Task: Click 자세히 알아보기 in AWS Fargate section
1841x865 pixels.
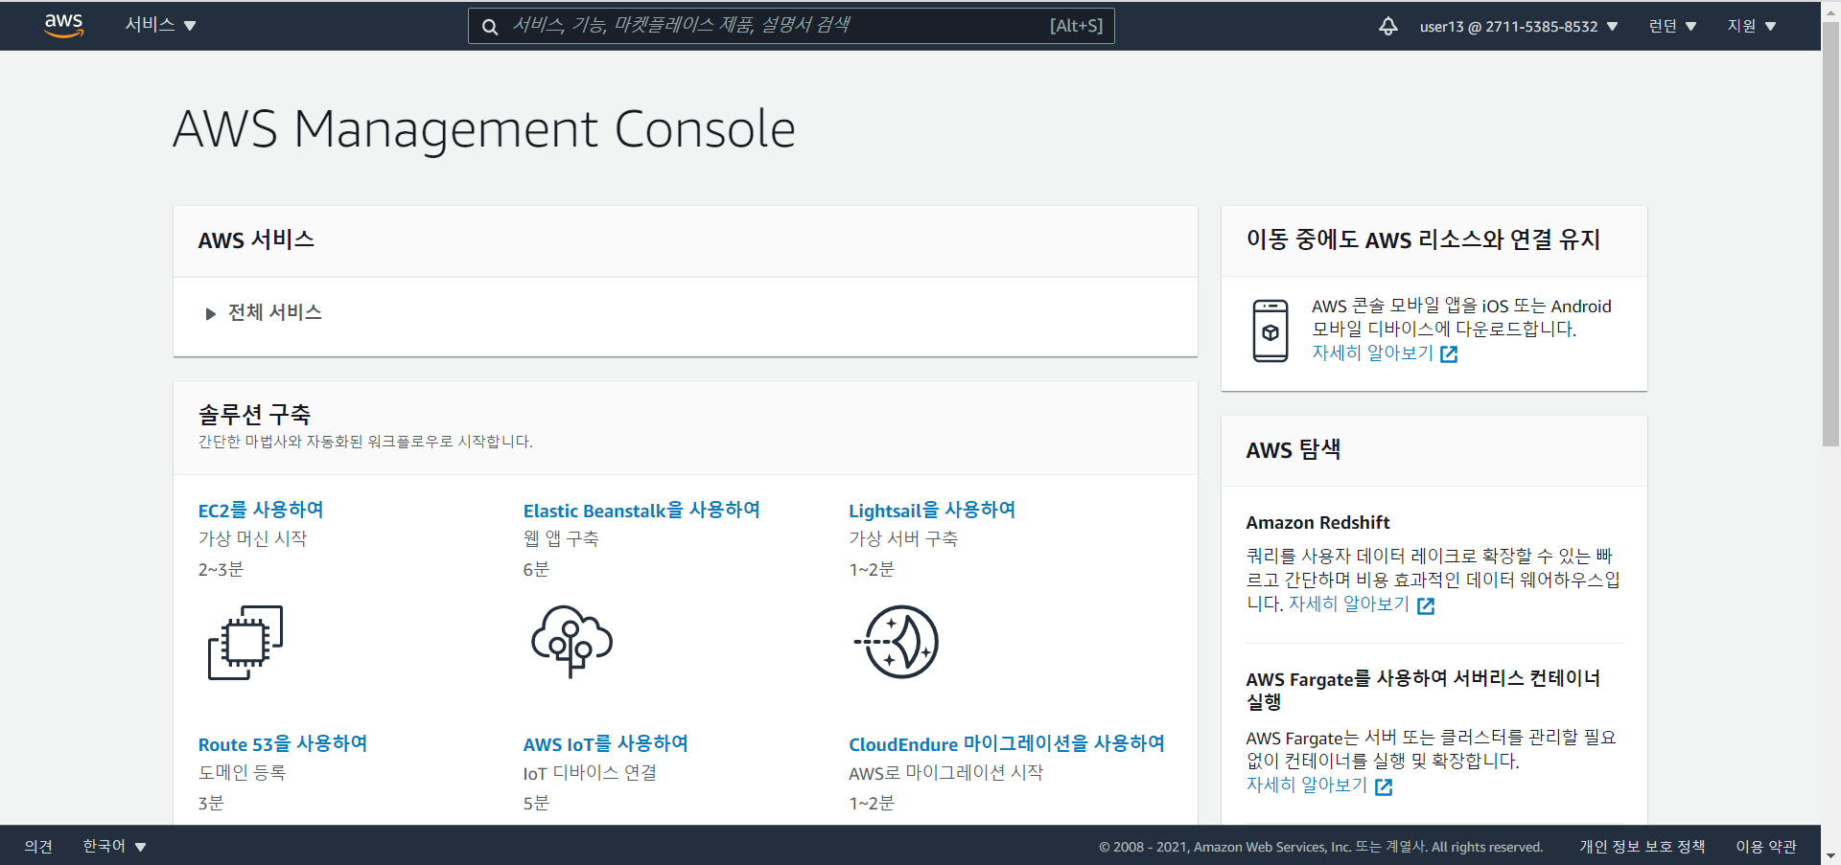Action: [1307, 785]
